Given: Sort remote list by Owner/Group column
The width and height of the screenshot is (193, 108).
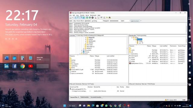Looking at the screenshot, I should coord(182,46).
